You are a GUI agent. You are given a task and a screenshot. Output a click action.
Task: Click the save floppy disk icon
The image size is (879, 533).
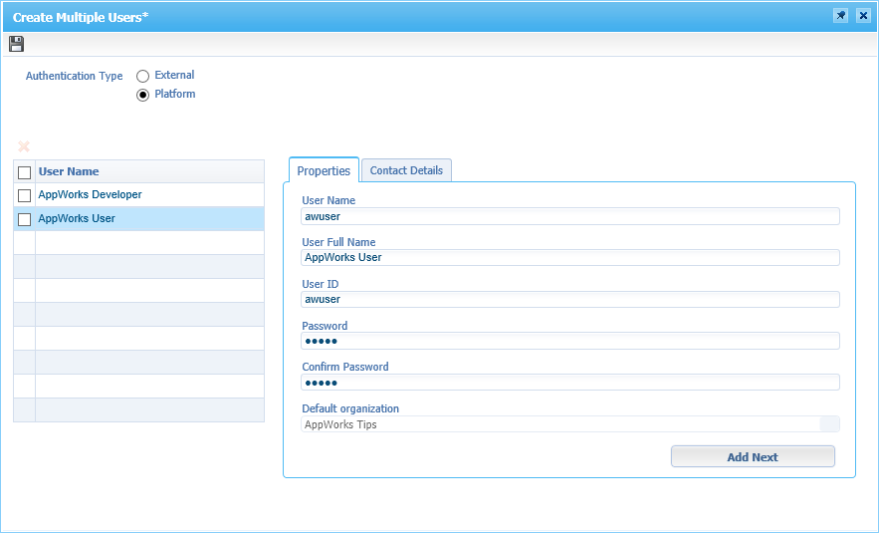coord(16,44)
